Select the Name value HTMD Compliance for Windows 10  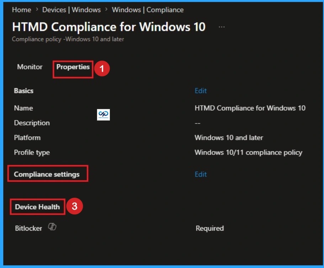point(250,108)
